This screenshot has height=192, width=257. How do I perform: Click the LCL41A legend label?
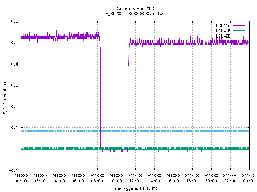(223, 26)
